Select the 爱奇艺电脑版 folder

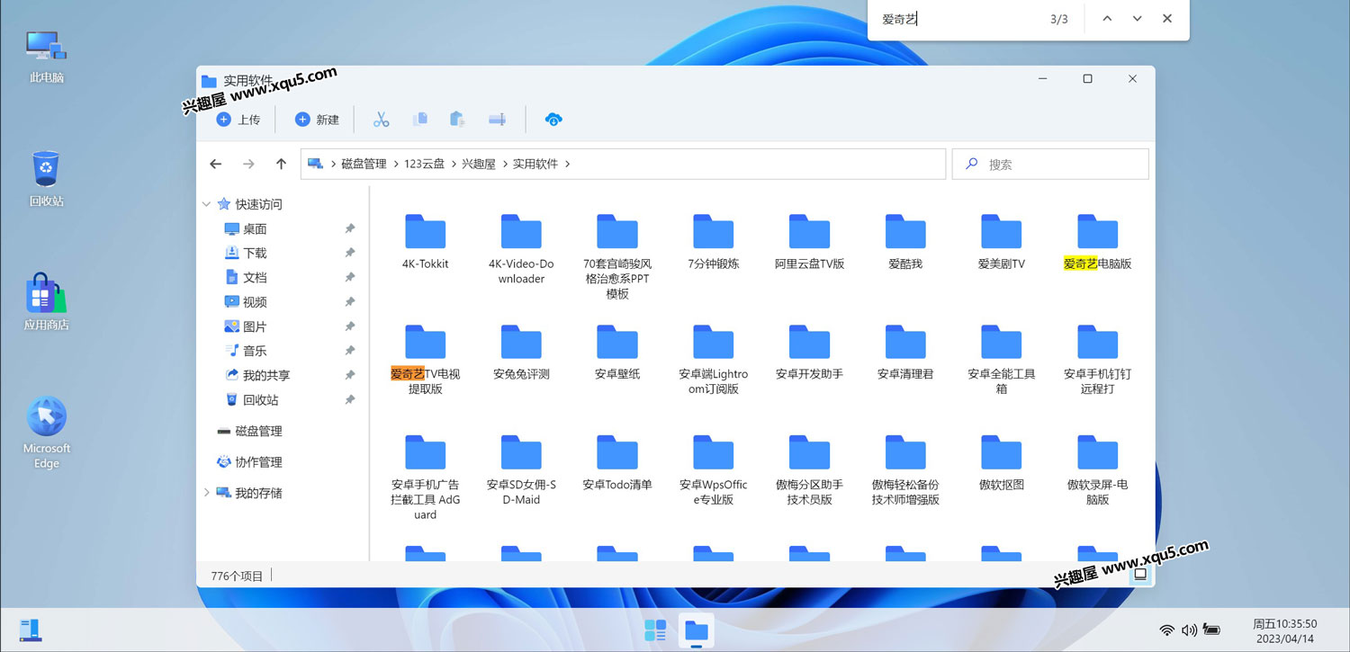pos(1098,242)
